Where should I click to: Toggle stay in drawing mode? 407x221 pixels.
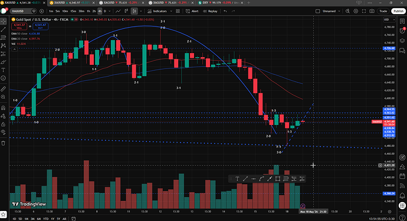coord(4,116)
